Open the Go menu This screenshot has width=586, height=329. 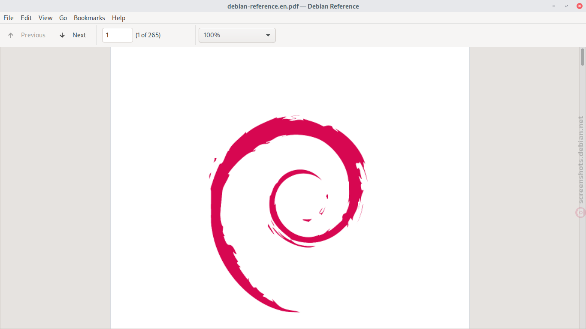point(63,18)
